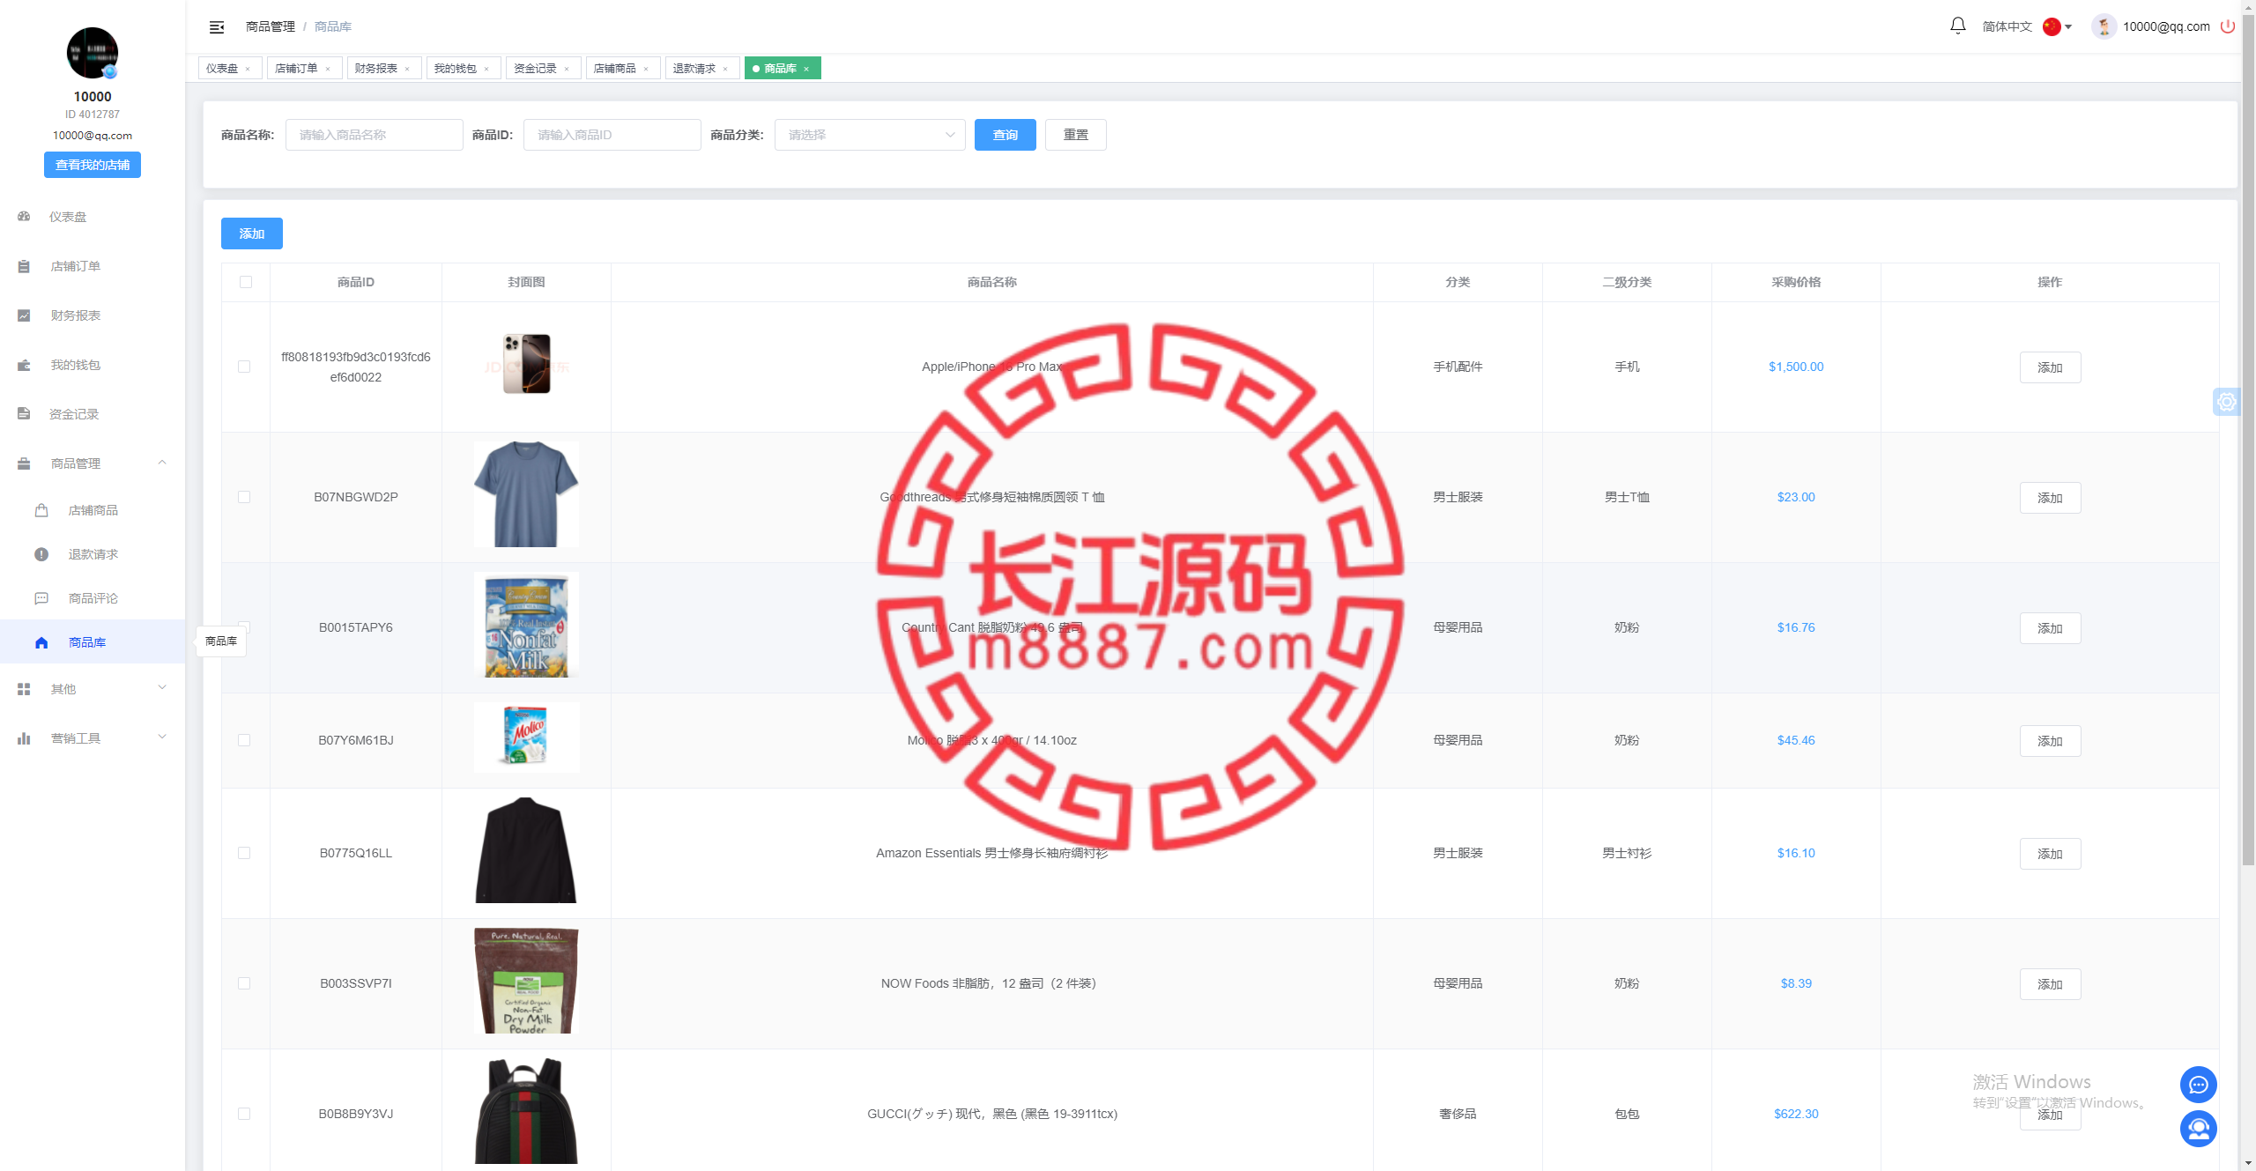The width and height of the screenshot is (2256, 1171).
Task: Click the 财务报表 chart sidebar icon
Action: (x=24, y=315)
